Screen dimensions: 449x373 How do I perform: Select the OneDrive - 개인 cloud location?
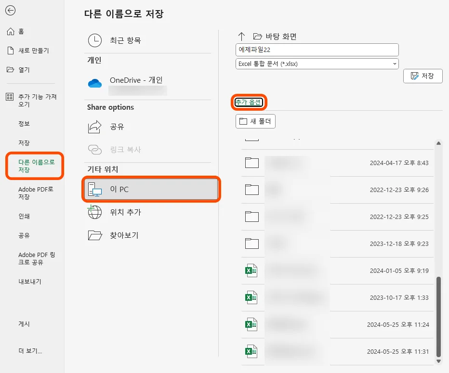[x=136, y=80]
